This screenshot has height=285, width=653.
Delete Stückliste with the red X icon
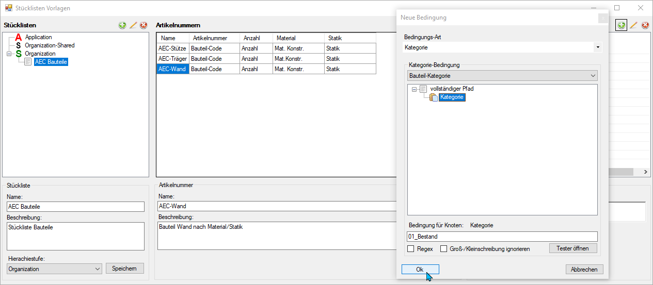coord(144,25)
